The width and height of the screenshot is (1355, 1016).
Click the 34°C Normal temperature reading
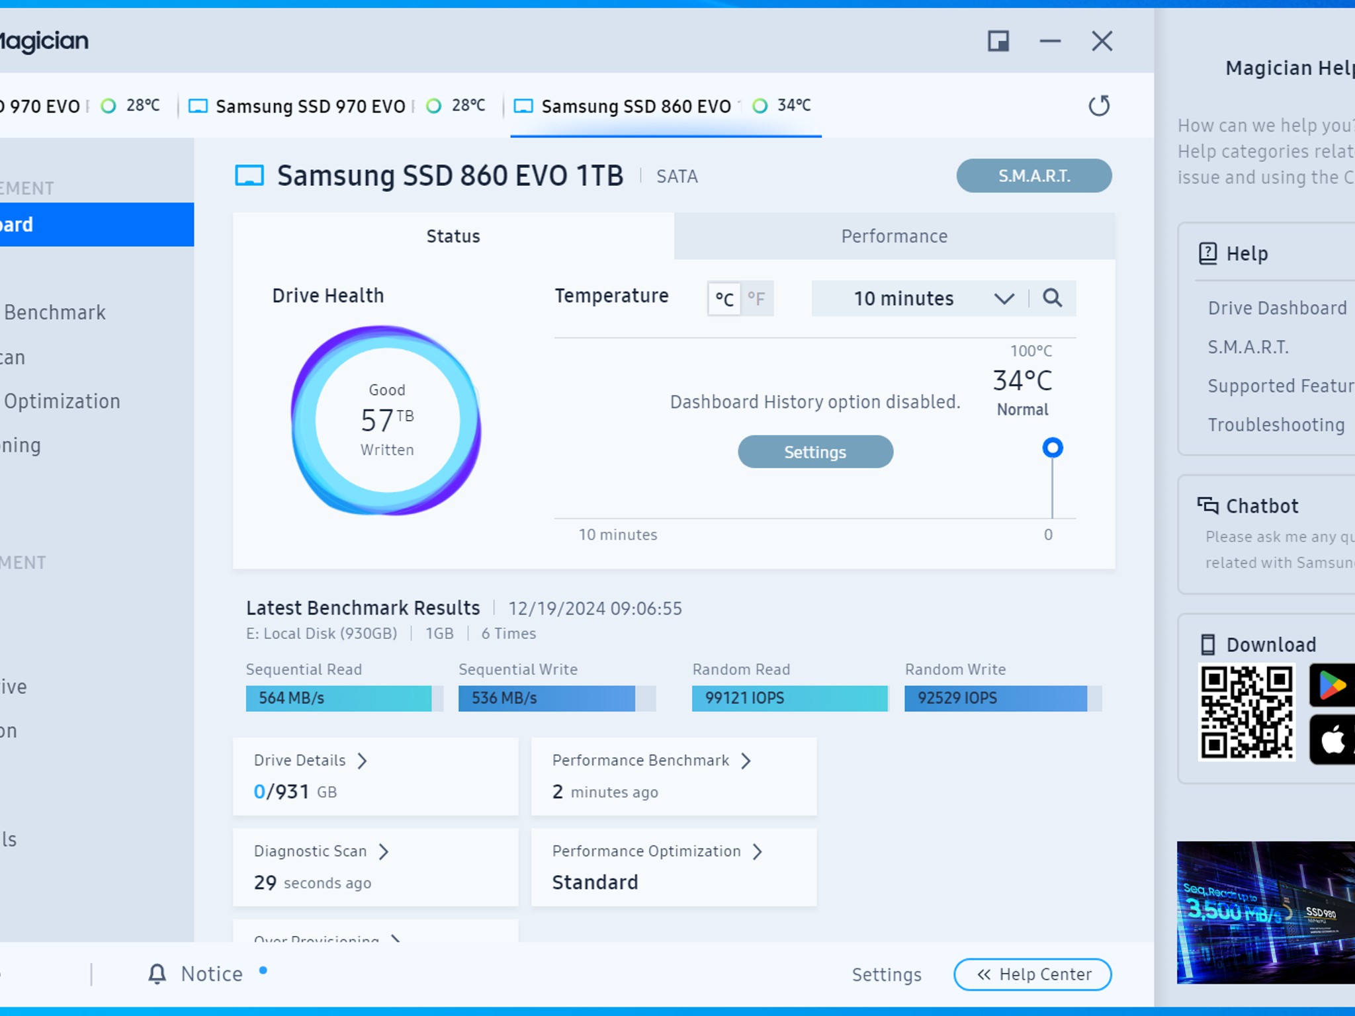click(x=1022, y=393)
